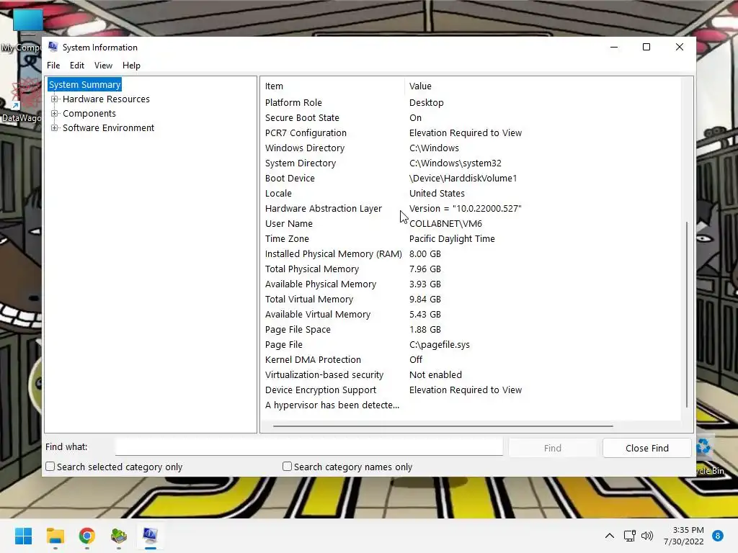Click the vertical scrollbar of the details list
This screenshot has height=553, width=738.
[687, 314]
